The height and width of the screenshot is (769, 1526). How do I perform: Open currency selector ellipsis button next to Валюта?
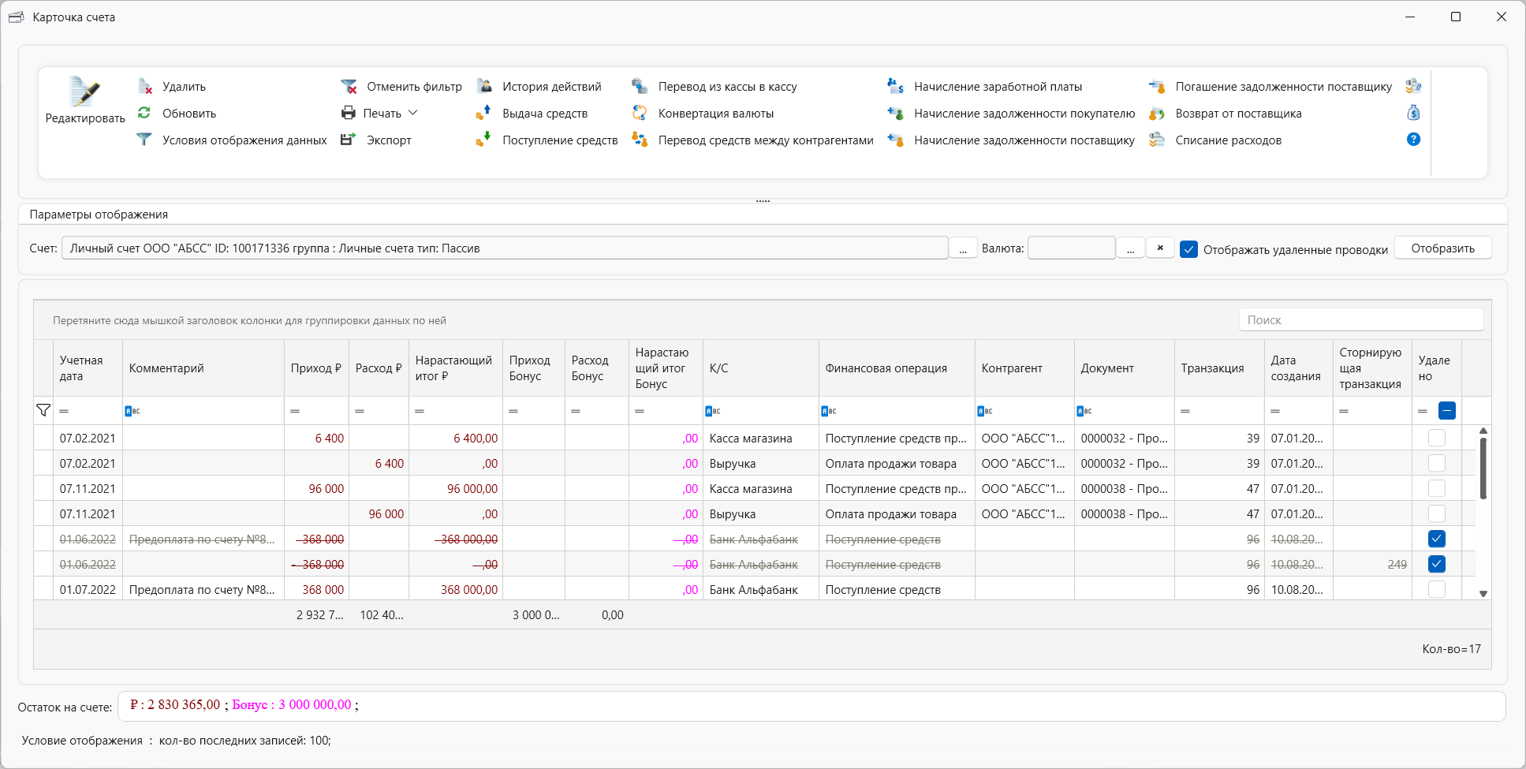pos(1130,248)
